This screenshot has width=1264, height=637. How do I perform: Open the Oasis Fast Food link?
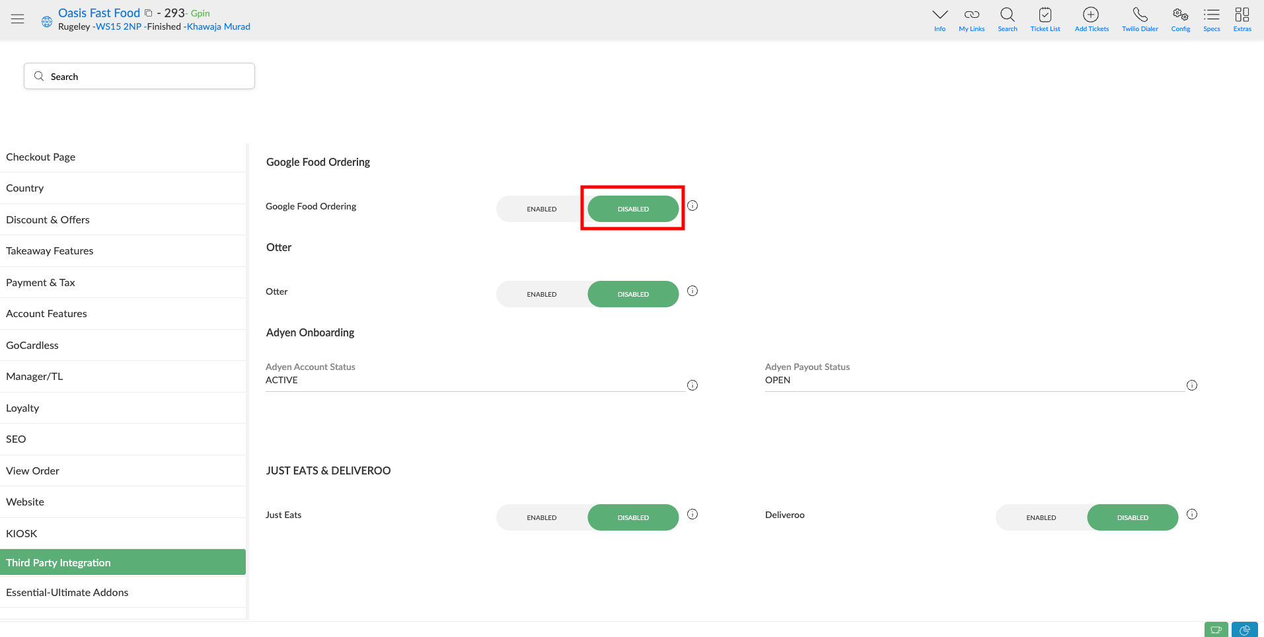99,13
